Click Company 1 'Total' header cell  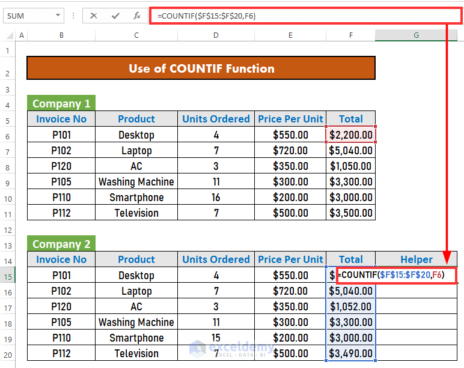point(350,119)
